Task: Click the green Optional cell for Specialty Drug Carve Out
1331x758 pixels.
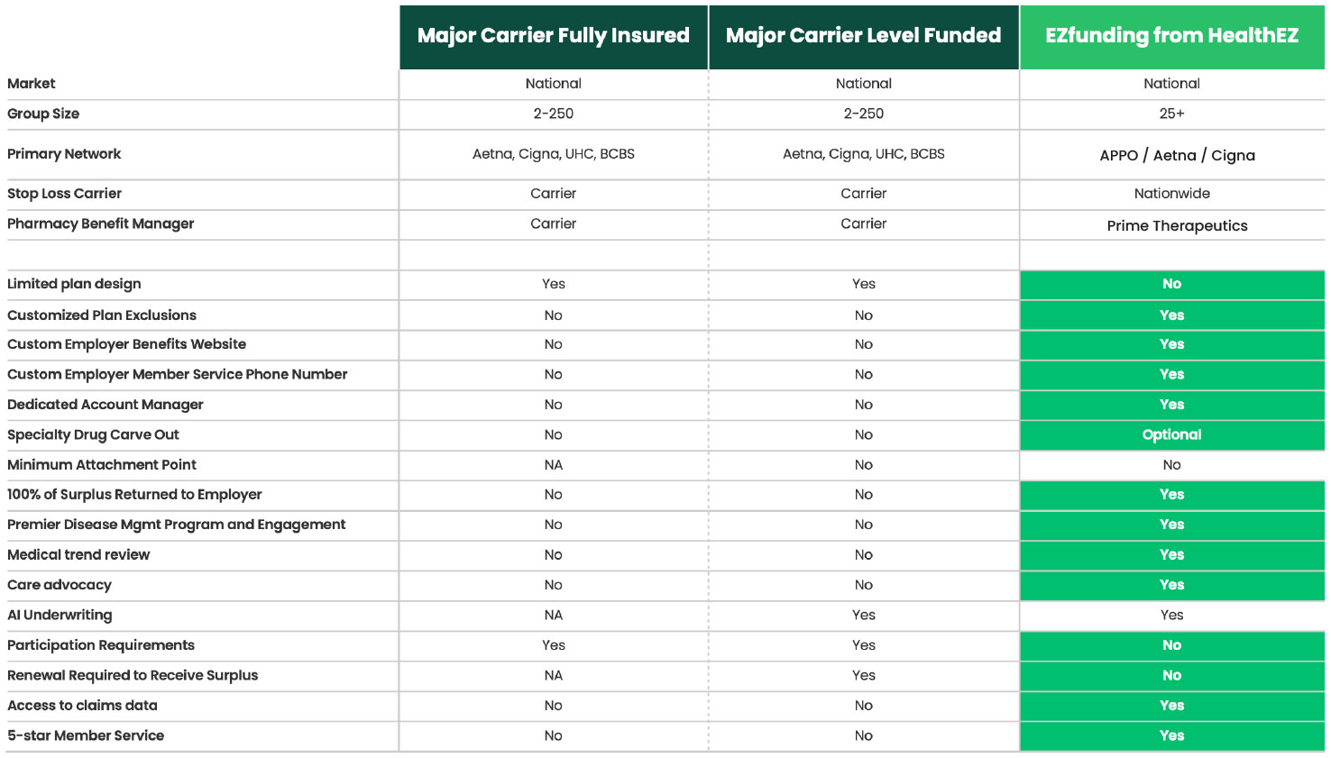Action: pos(1171,434)
